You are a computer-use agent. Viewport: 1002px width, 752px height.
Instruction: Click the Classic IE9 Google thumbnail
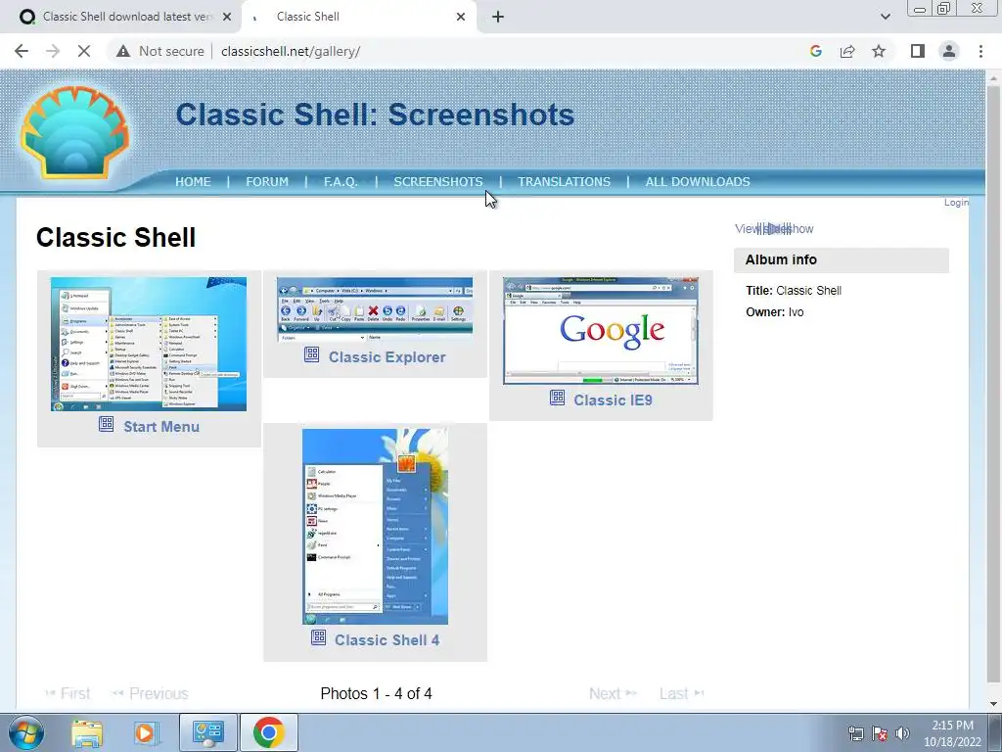(601, 331)
